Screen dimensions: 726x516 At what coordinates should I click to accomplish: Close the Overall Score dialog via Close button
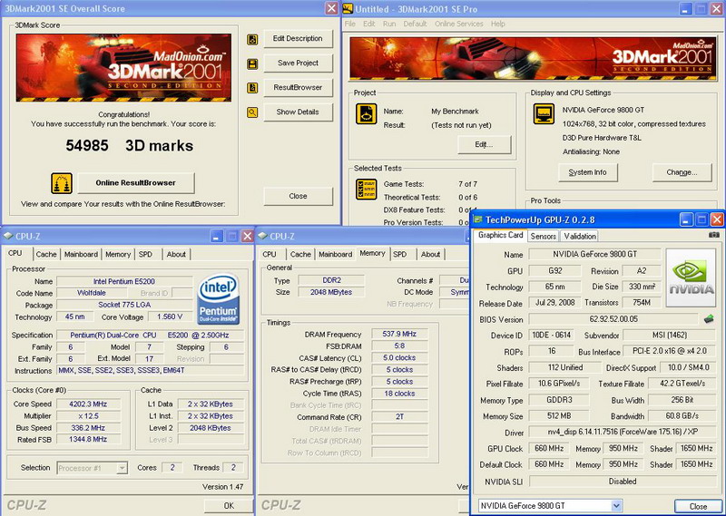point(298,196)
